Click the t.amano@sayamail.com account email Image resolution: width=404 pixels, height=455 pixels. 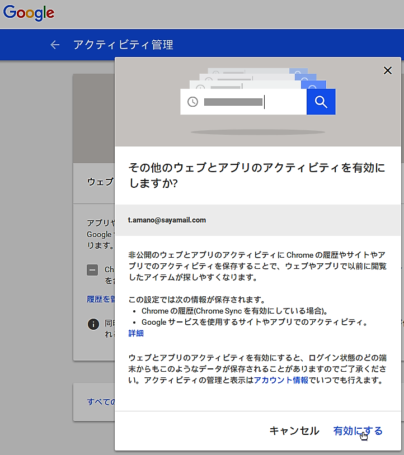tap(167, 220)
